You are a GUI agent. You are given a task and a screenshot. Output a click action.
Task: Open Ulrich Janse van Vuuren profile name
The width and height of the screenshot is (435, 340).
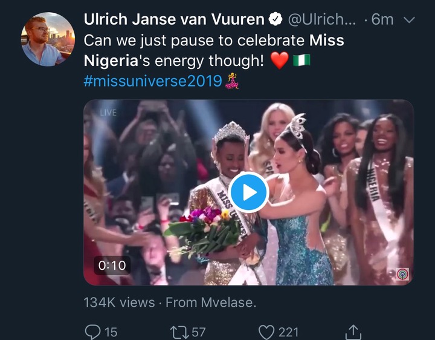pyautogui.click(x=174, y=20)
